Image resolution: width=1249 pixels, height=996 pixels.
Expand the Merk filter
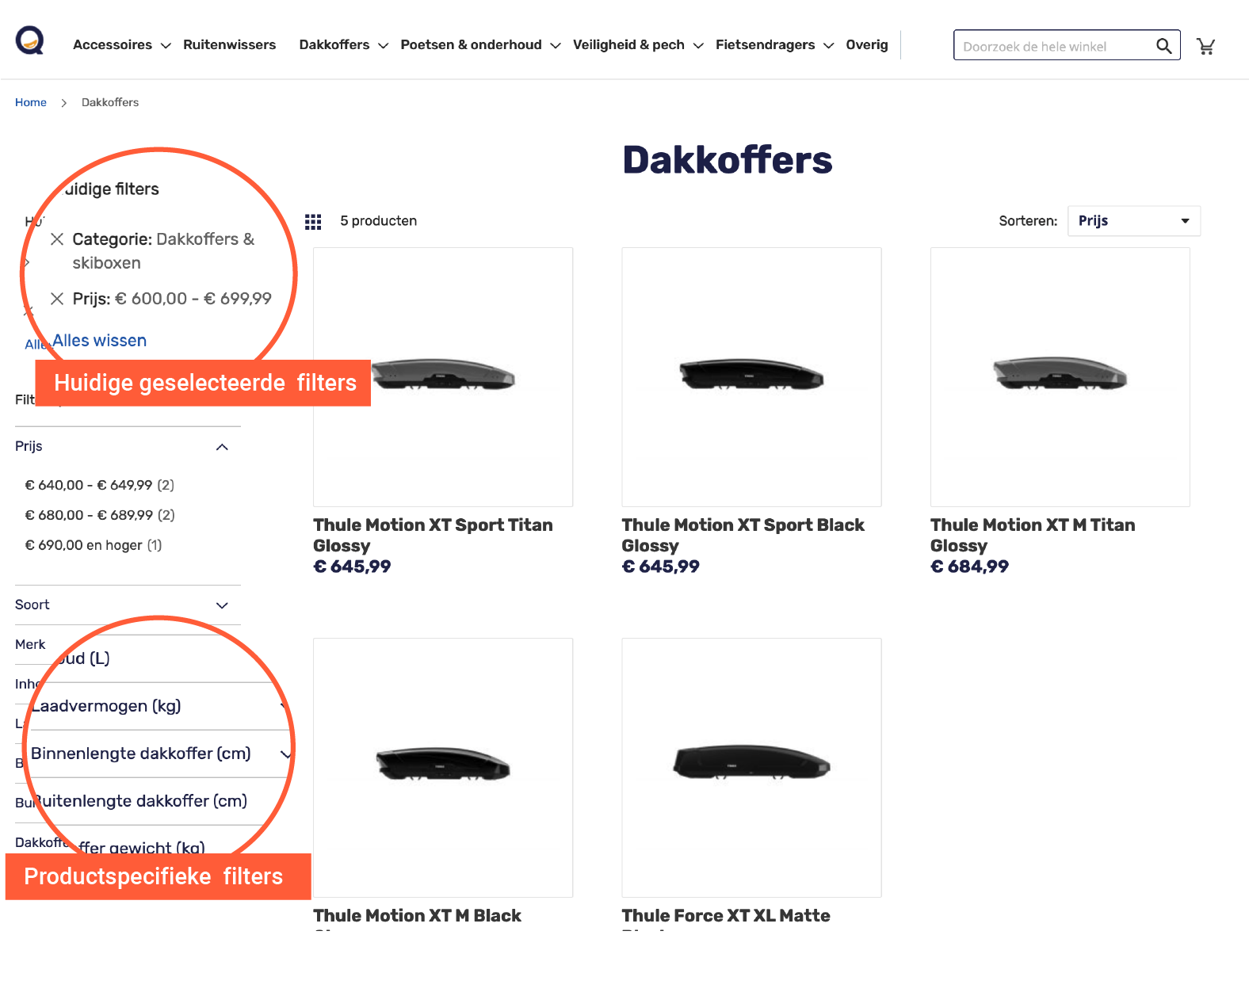pyautogui.click(x=30, y=644)
